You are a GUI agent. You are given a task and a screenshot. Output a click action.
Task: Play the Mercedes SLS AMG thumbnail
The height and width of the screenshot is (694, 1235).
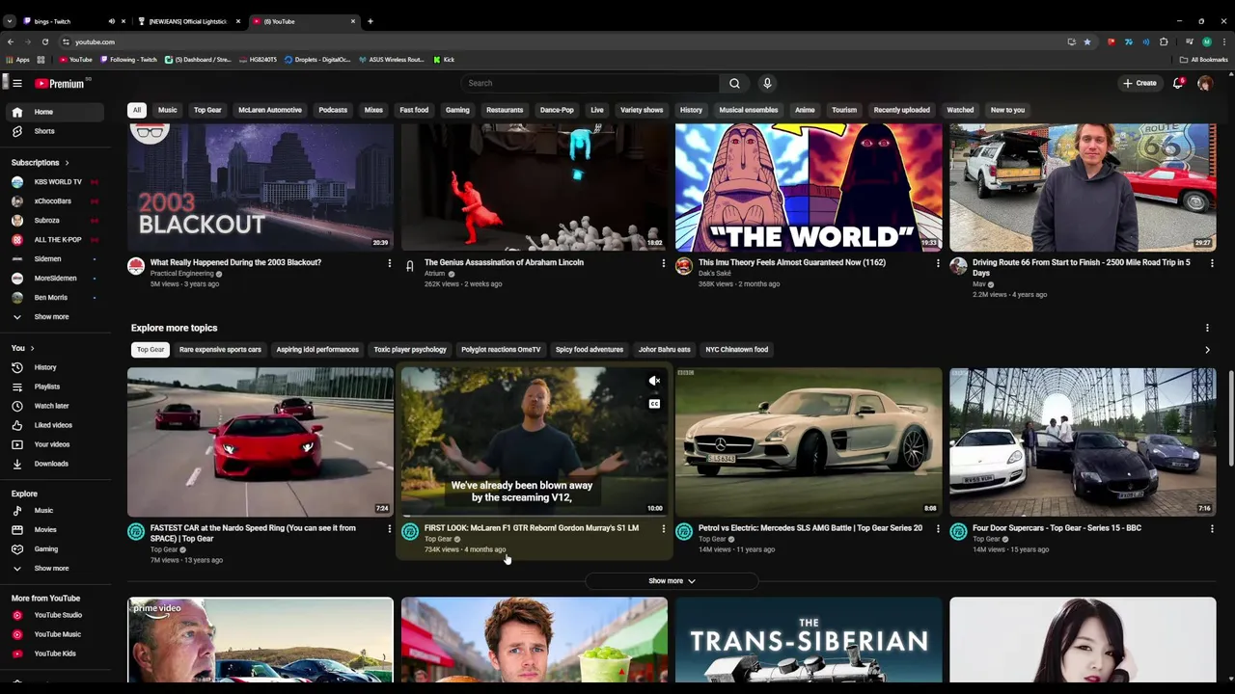tap(809, 442)
